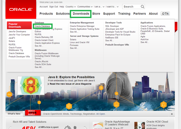181x129 pixels.
Task: Open the Support menu
Action: pyautogui.click(x=109, y=14)
